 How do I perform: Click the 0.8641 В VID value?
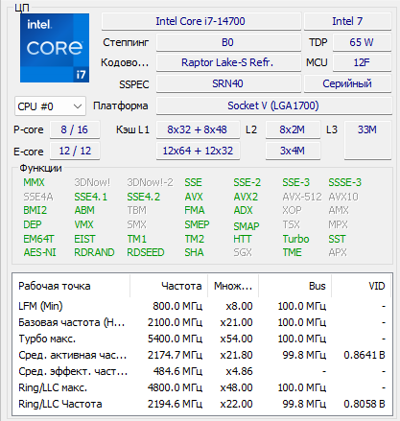[365, 355]
